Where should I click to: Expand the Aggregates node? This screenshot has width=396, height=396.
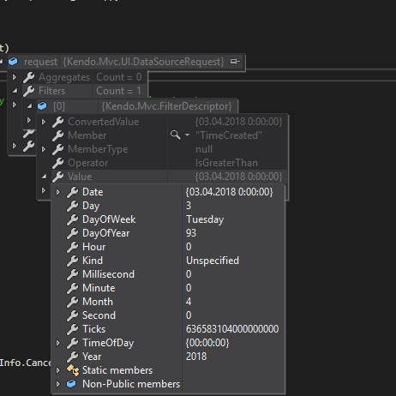[x=14, y=77]
